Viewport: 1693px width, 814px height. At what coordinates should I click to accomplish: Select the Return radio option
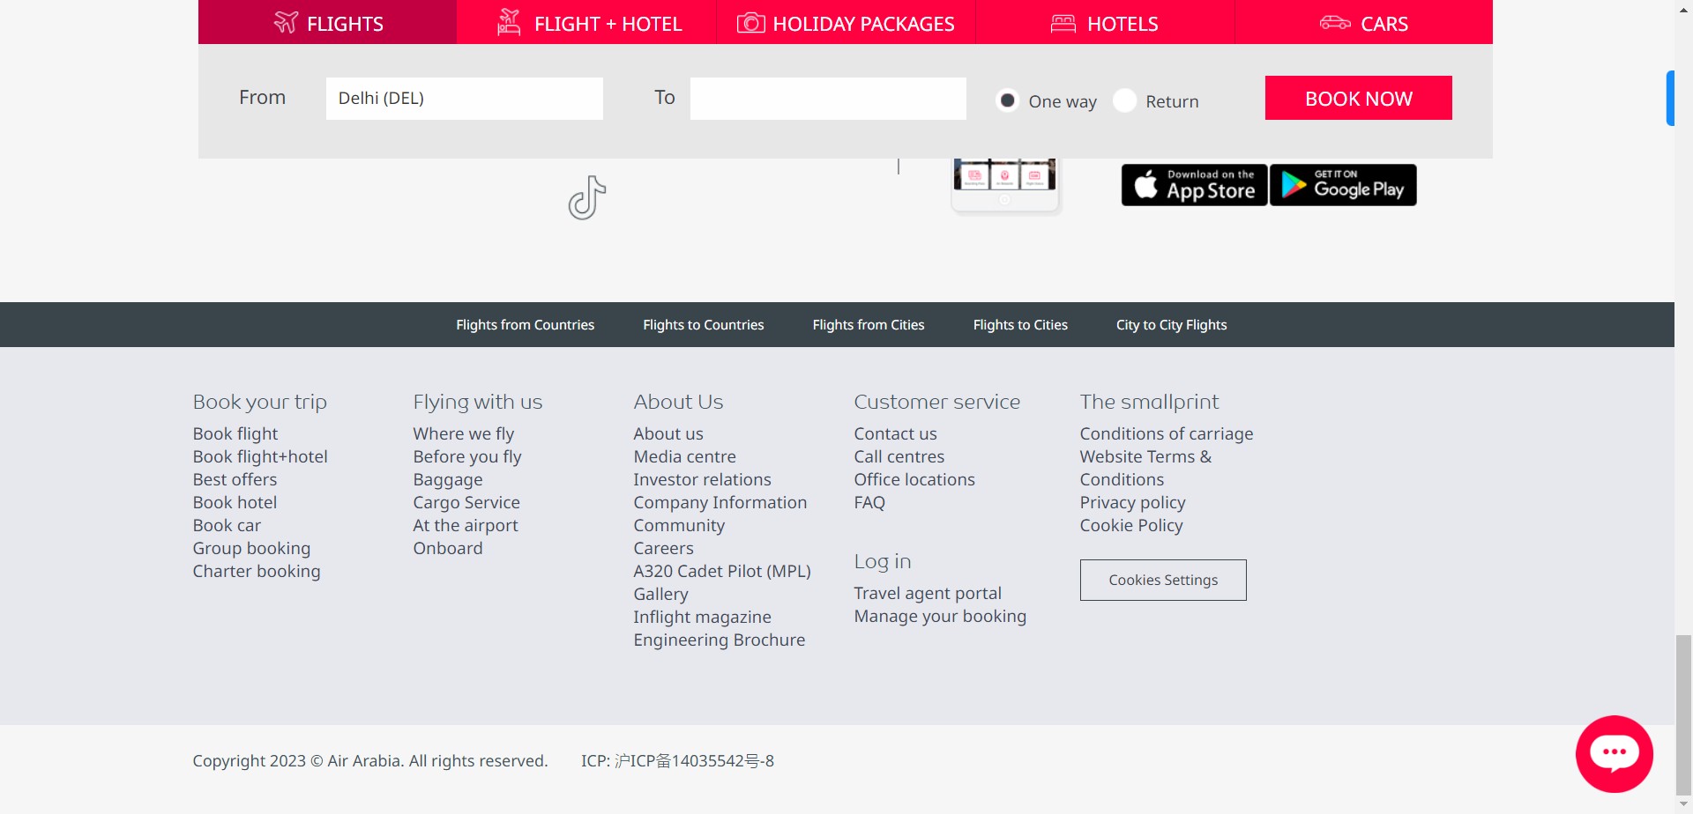(1125, 100)
